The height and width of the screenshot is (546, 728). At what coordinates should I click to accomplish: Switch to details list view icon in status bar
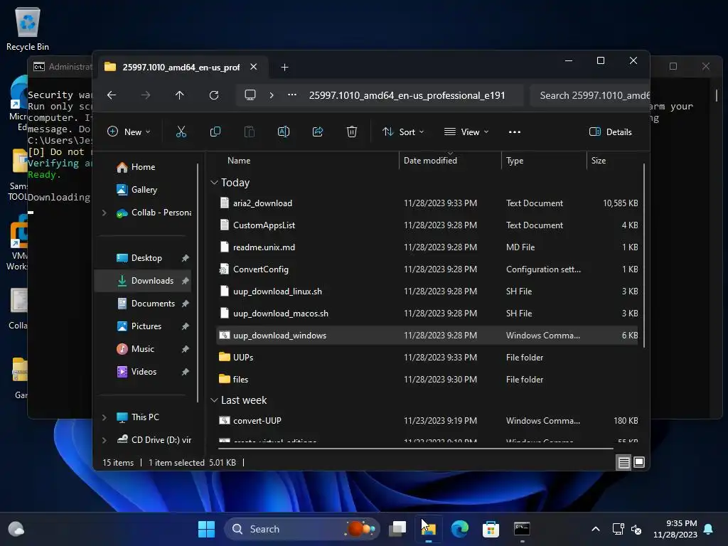coord(623,462)
